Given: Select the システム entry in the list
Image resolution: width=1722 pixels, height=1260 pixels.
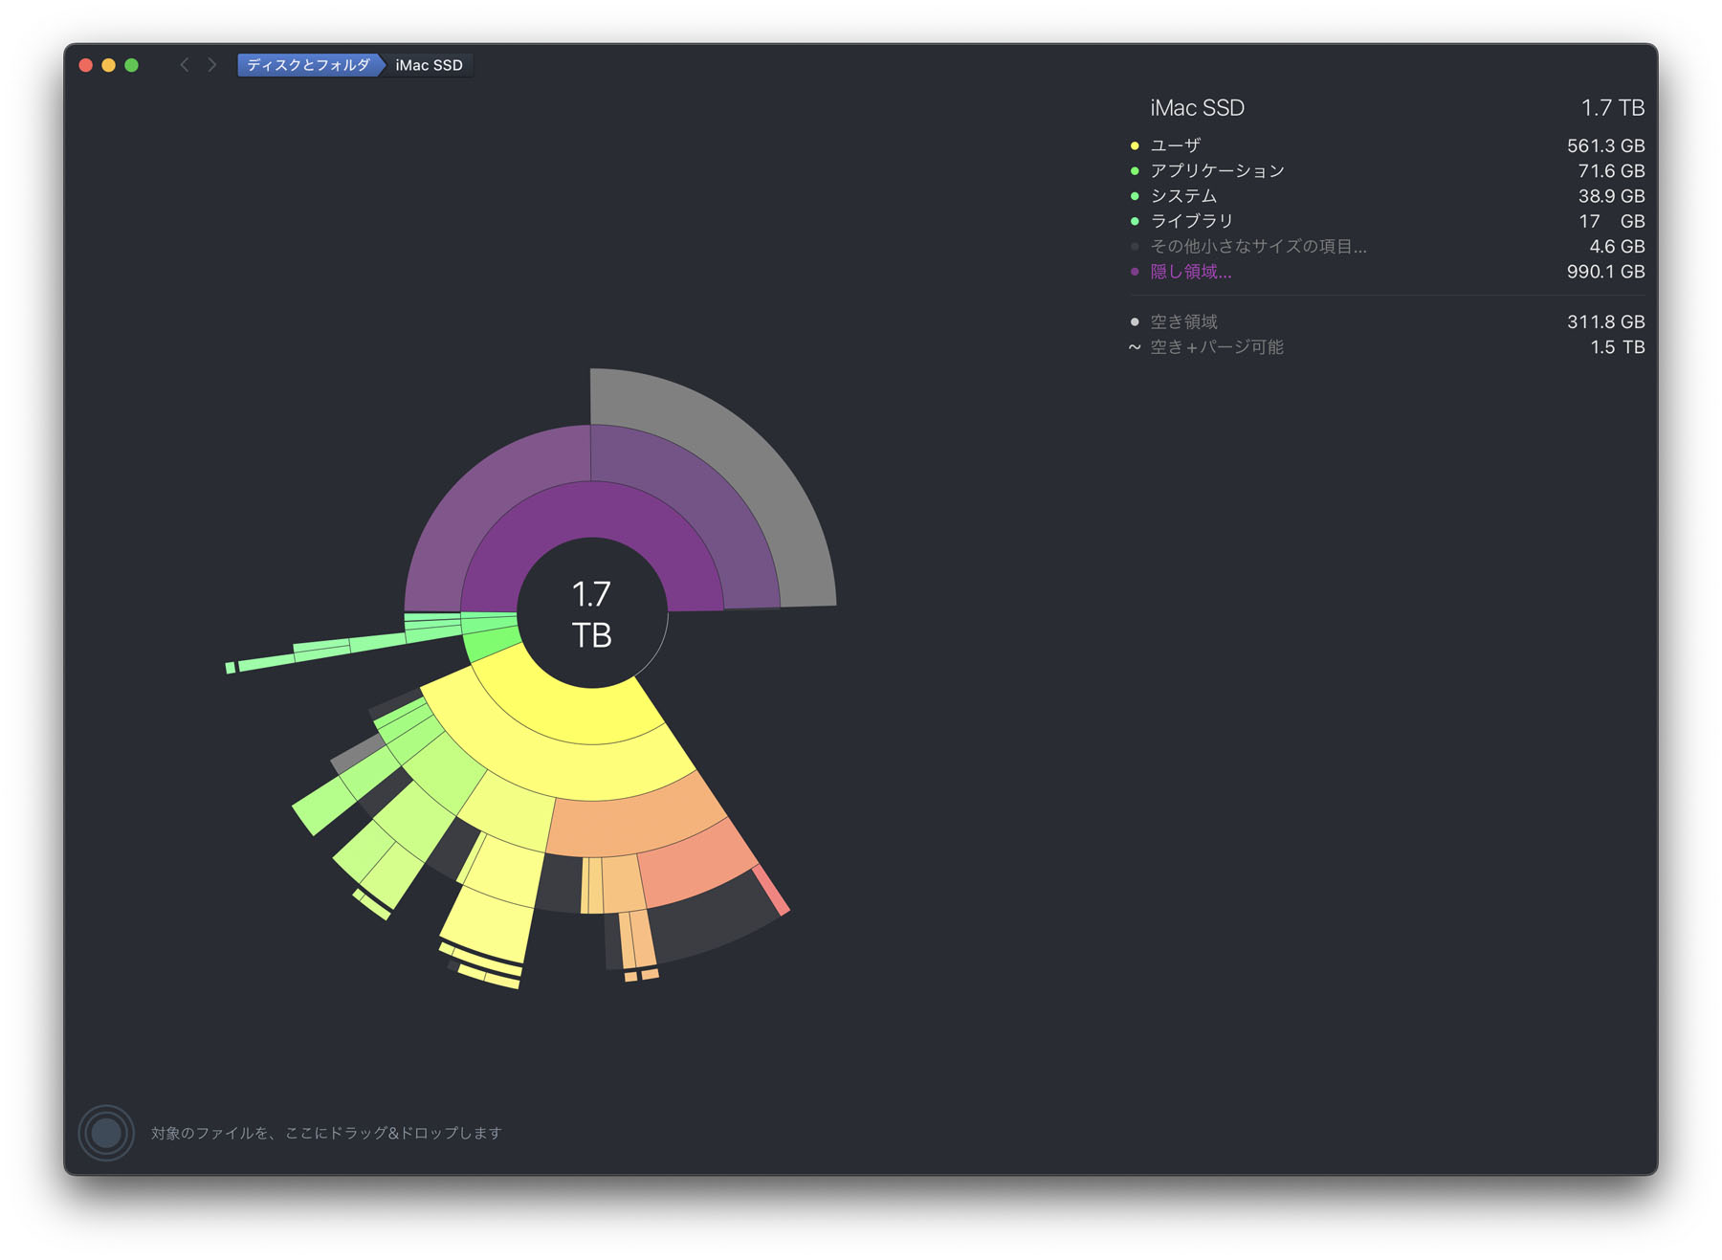Looking at the screenshot, I should (x=1183, y=196).
